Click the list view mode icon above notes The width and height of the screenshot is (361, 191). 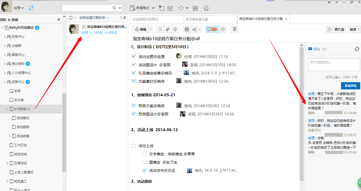click(71, 18)
